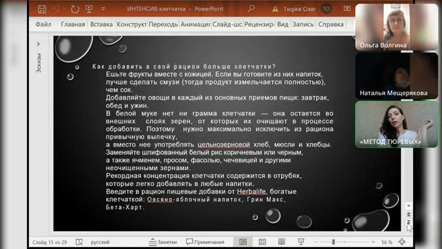Fit slide to current window icon
This screenshot has width=442, height=249.
[402, 241]
